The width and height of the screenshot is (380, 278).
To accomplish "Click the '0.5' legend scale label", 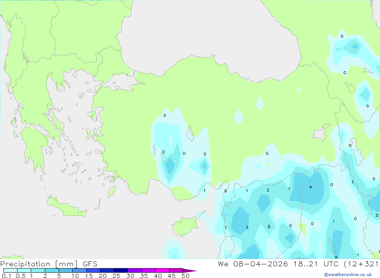I will [x=21, y=276].
